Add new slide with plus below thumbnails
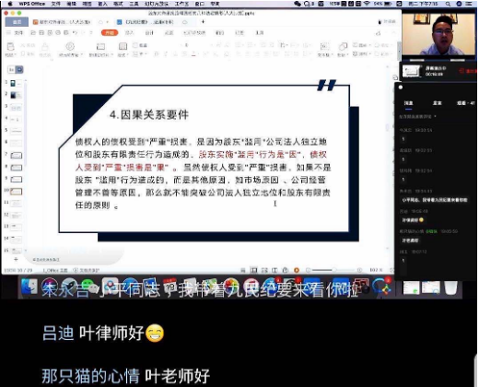This screenshot has width=479, height=387. [16, 260]
